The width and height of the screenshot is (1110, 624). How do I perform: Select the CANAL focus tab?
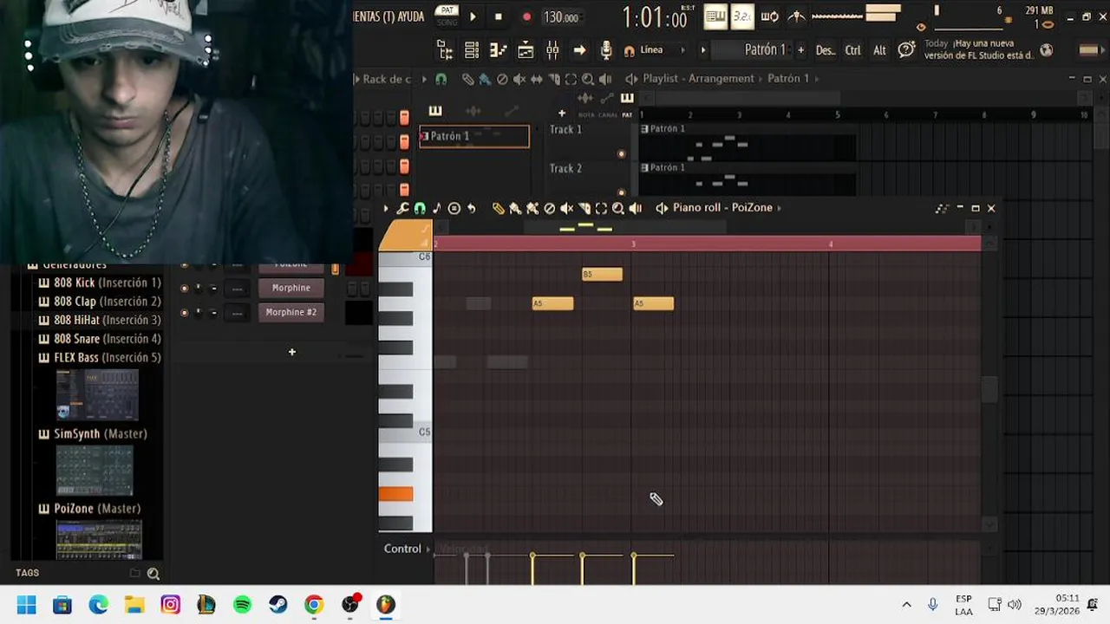(608, 114)
